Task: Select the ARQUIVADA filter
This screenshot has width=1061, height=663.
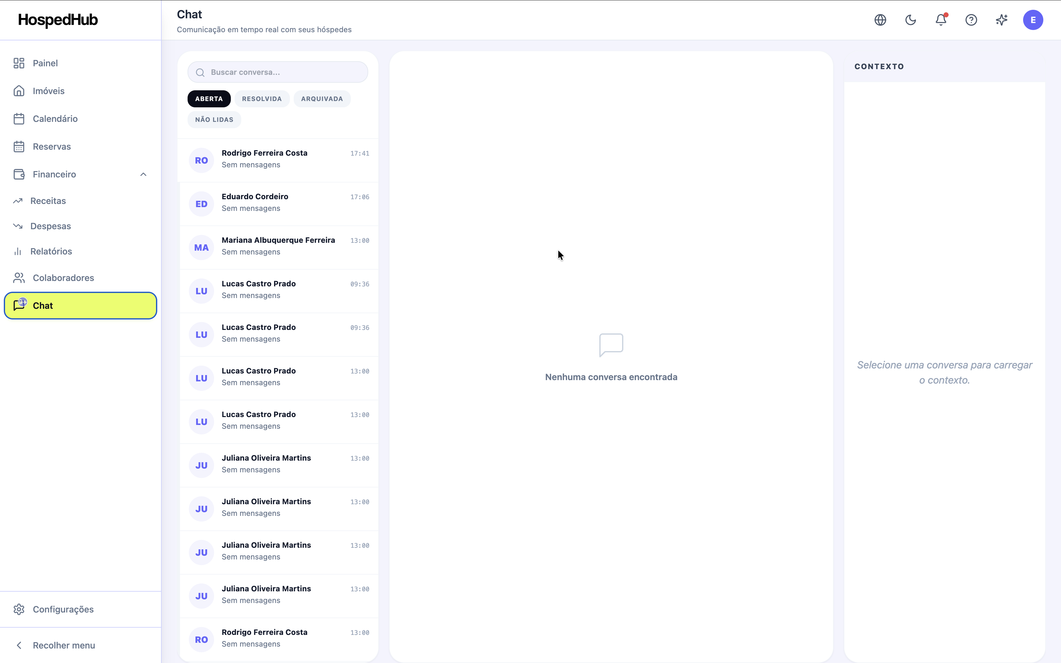Action: click(322, 99)
